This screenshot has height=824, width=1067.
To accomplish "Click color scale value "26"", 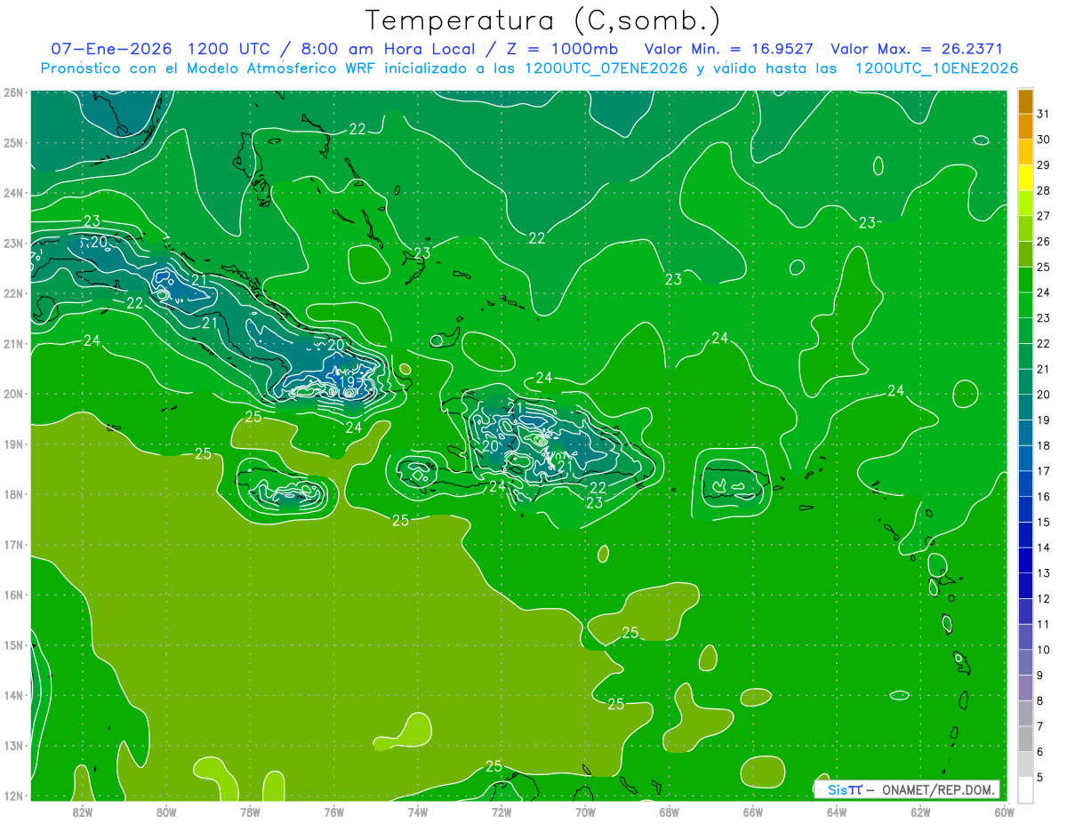I will 1043,242.
